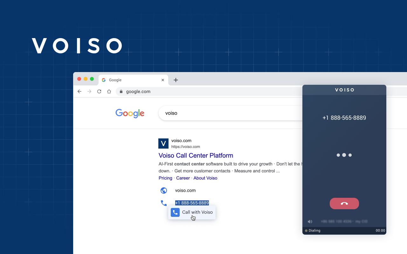Click the VOISO header of the dialer panel
Viewport: 407px width, 254px height.
(x=345, y=90)
